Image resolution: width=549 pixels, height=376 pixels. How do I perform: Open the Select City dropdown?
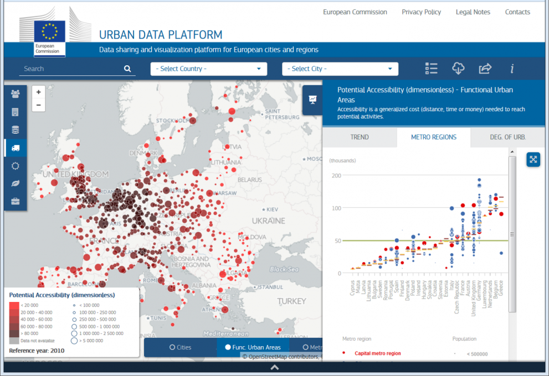pyautogui.click(x=340, y=69)
